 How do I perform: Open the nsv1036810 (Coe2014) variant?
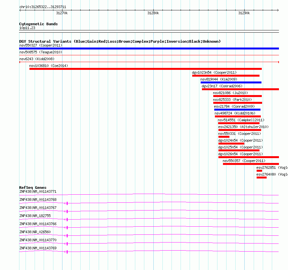coord(49,66)
